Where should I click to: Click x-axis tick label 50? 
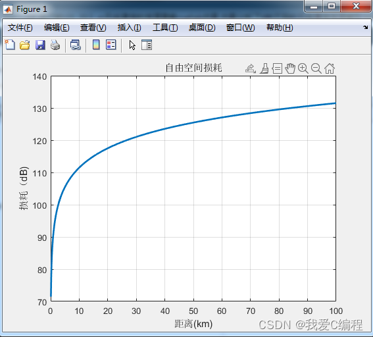(193, 311)
